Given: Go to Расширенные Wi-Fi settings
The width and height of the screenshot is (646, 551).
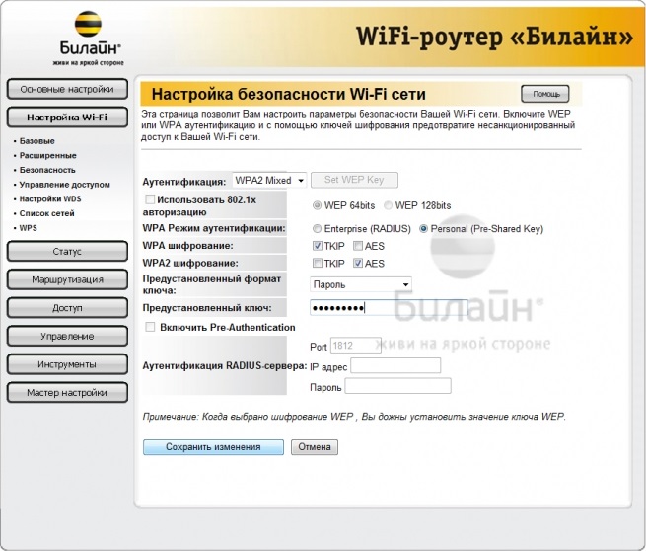Looking at the screenshot, I should (x=47, y=155).
